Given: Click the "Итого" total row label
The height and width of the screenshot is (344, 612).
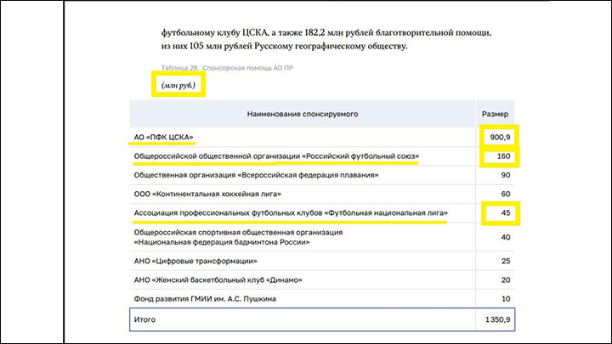Looking at the screenshot, I should tap(146, 319).
